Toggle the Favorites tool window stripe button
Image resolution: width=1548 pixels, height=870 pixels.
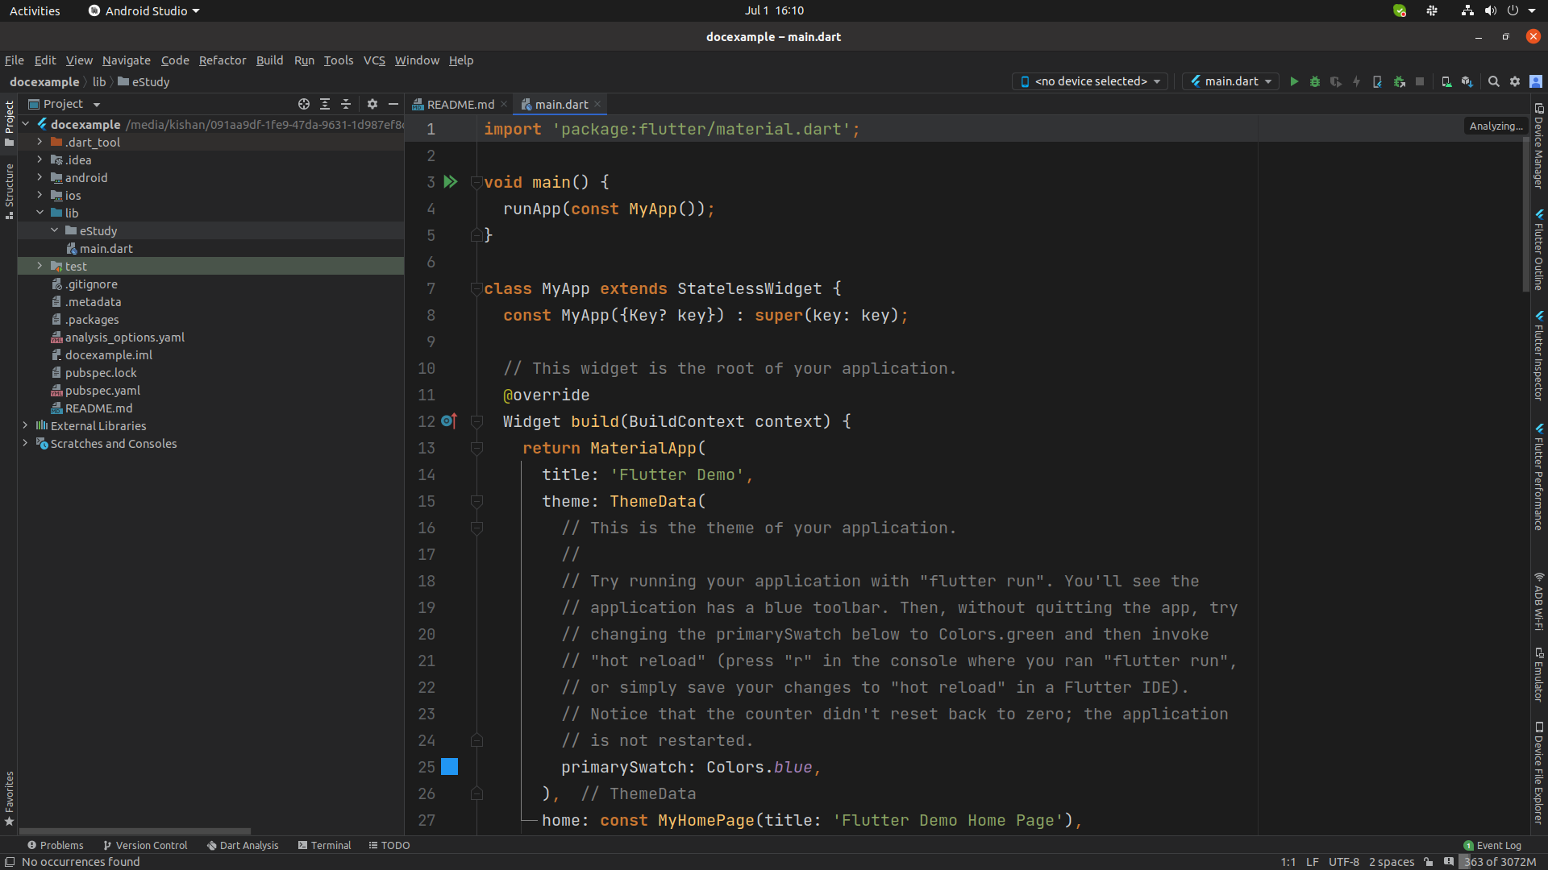9,798
